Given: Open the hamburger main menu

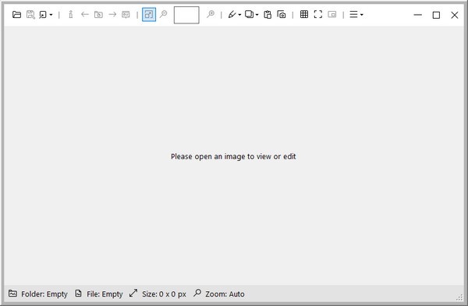Looking at the screenshot, I should (x=356, y=14).
